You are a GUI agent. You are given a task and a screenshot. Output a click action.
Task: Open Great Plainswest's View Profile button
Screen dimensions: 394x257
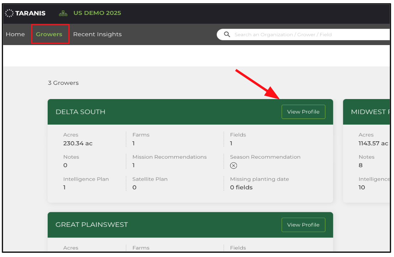pos(303,225)
